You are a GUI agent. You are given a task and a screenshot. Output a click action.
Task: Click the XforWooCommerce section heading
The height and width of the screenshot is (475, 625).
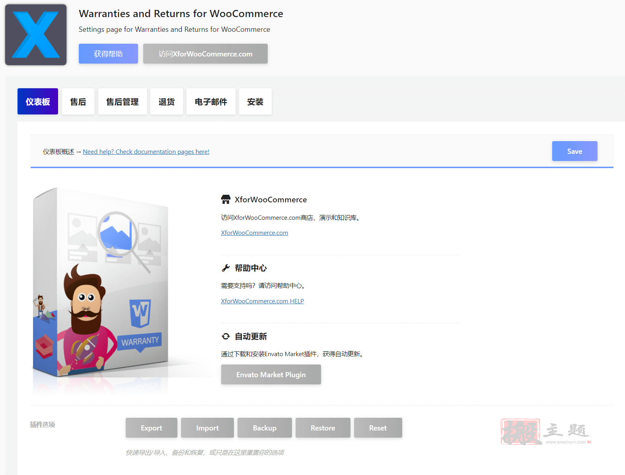coord(271,200)
